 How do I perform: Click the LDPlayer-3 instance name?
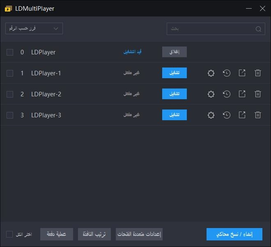coord(46,115)
